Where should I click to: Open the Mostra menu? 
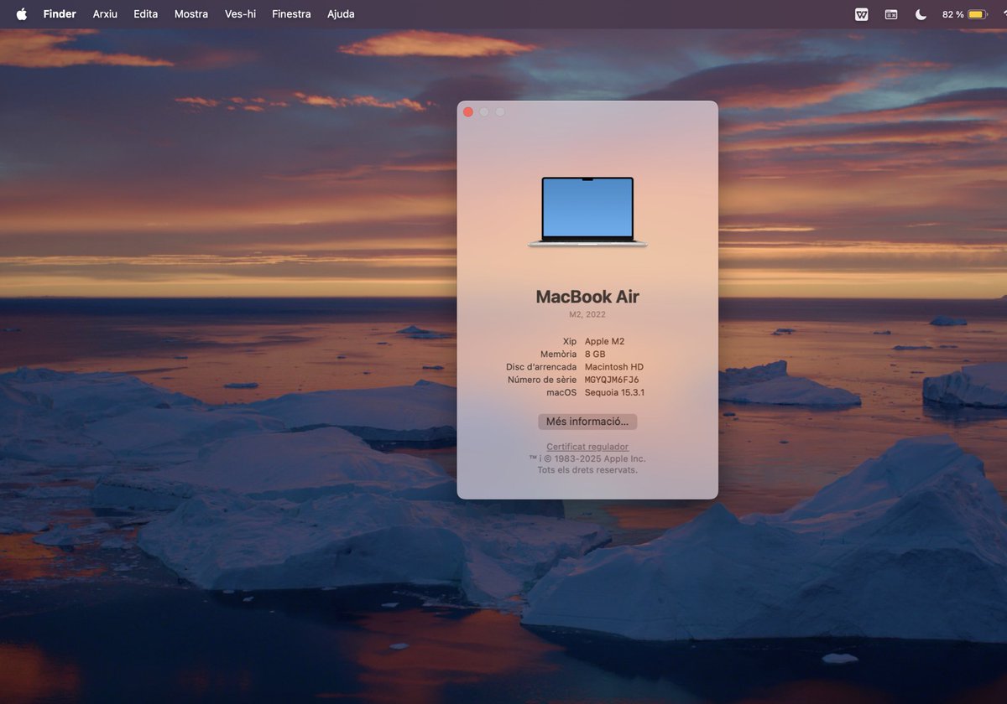point(191,14)
